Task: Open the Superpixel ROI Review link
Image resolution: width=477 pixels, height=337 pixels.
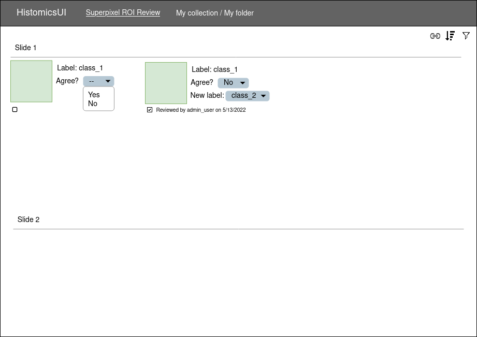Action: pyautogui.click(x=123, y=12)
